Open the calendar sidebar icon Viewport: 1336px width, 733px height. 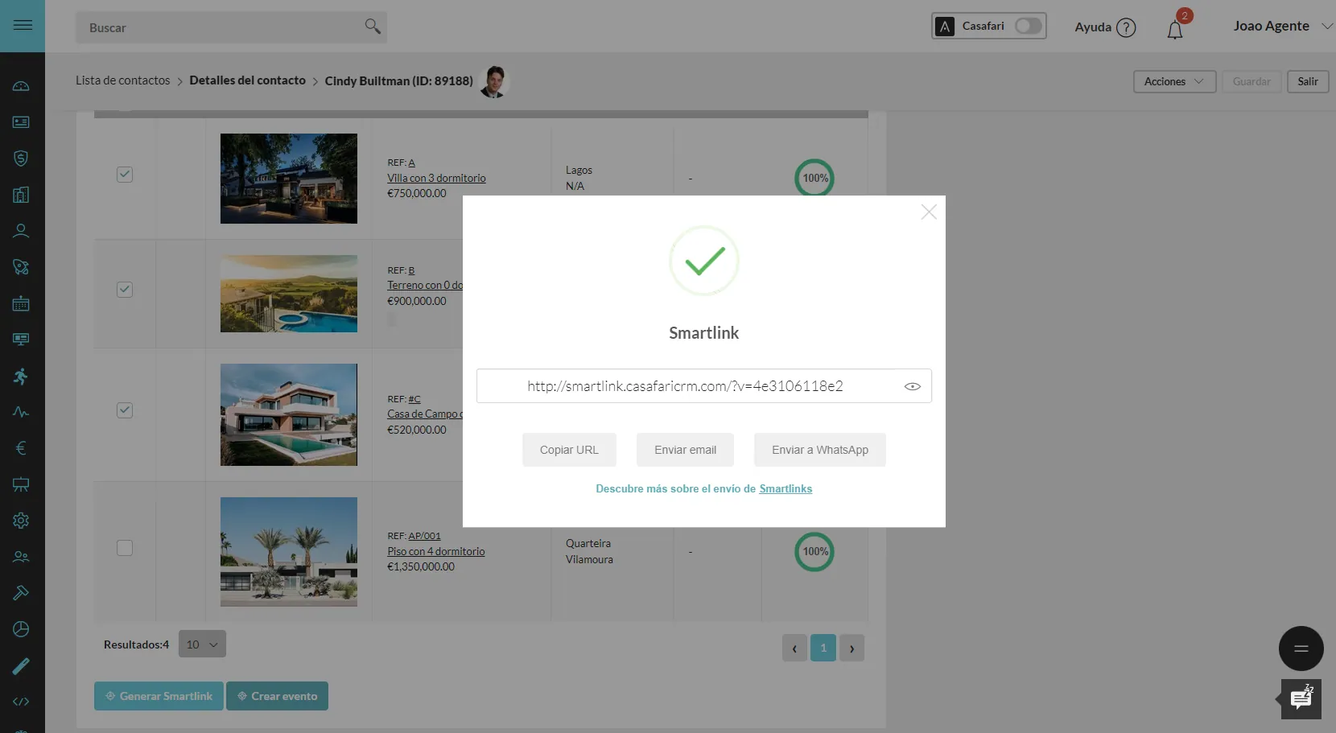21,303
